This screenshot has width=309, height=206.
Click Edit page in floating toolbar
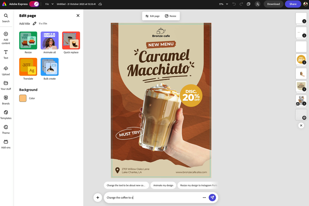[x=152, y=16]
